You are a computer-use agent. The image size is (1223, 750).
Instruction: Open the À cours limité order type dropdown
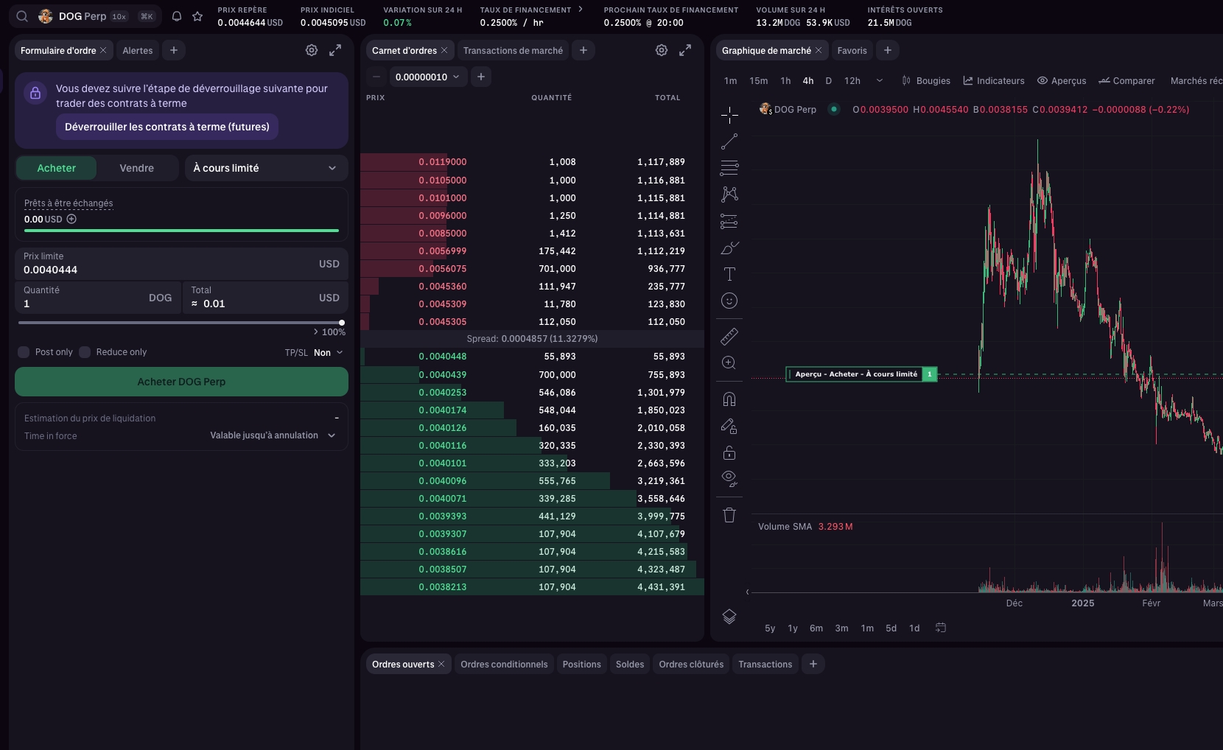point(265,168)
